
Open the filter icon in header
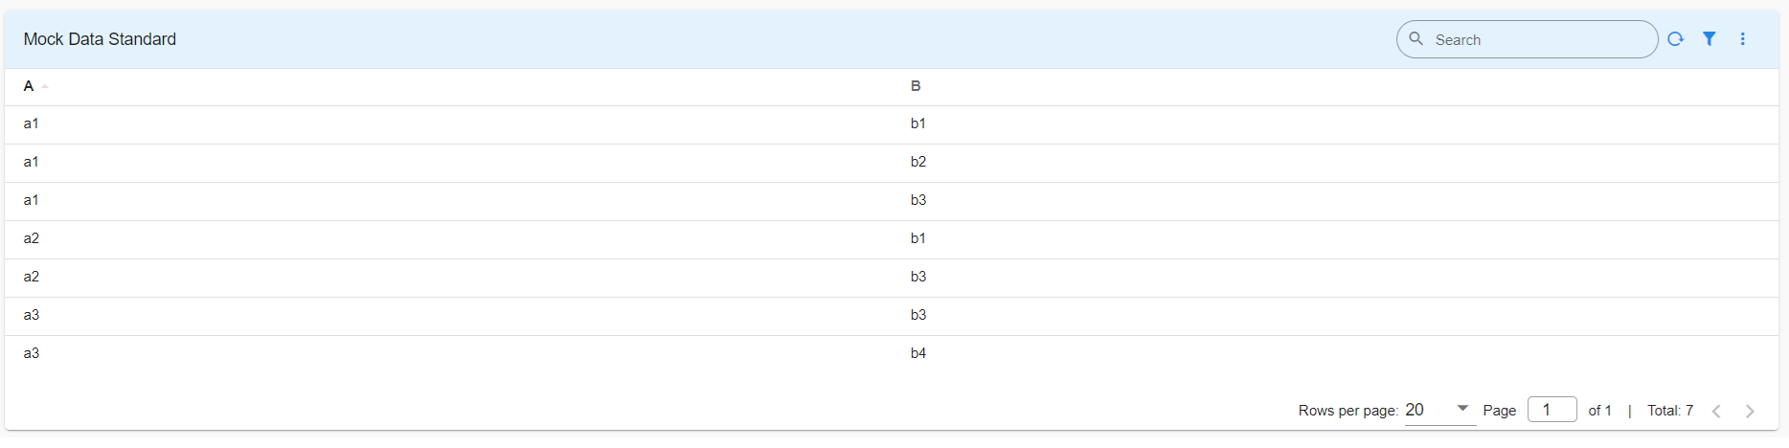(1709, 39)
